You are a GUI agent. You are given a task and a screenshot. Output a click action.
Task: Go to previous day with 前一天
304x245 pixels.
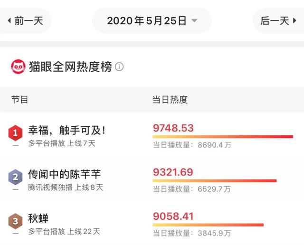click(25, 20)
